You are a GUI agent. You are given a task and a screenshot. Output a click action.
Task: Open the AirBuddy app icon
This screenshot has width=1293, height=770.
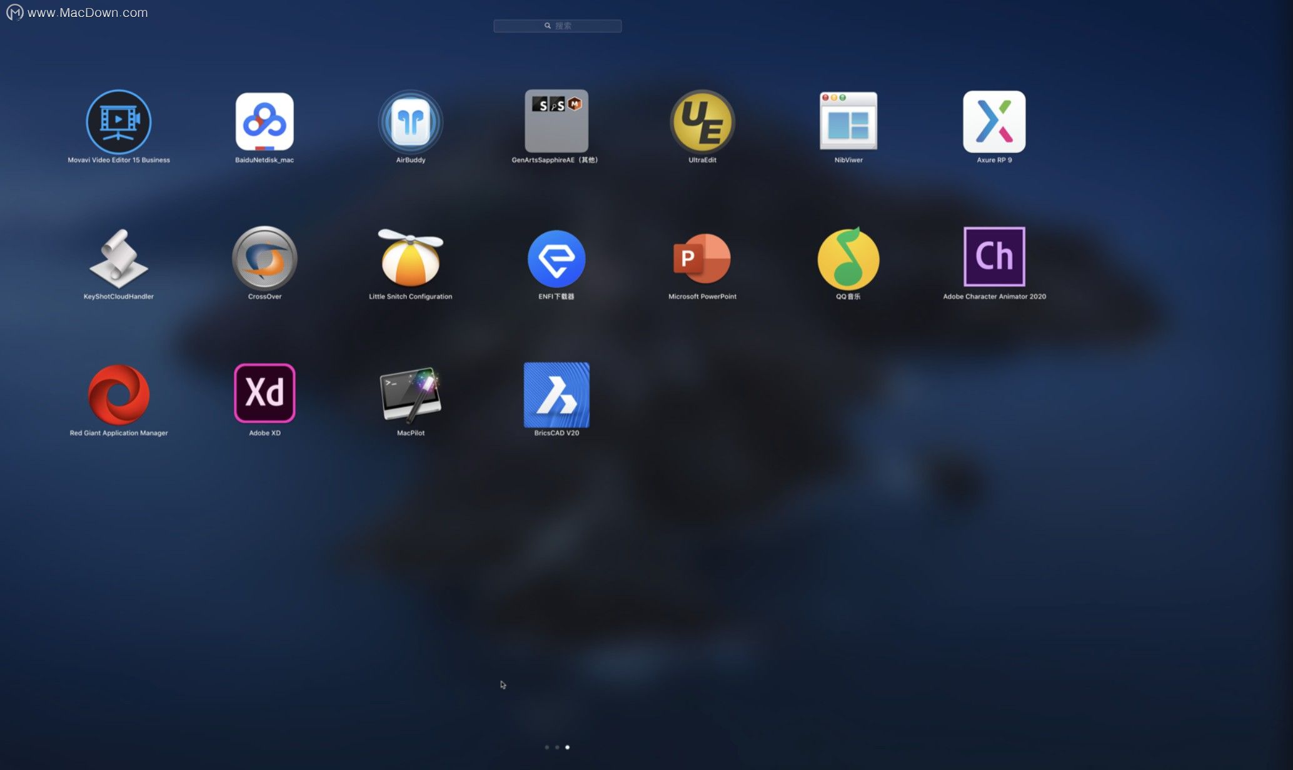point(411,122)
